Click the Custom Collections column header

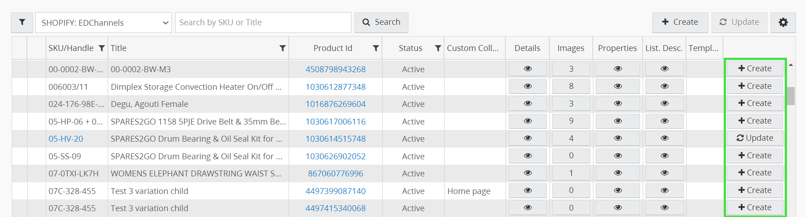pos(473,48)
